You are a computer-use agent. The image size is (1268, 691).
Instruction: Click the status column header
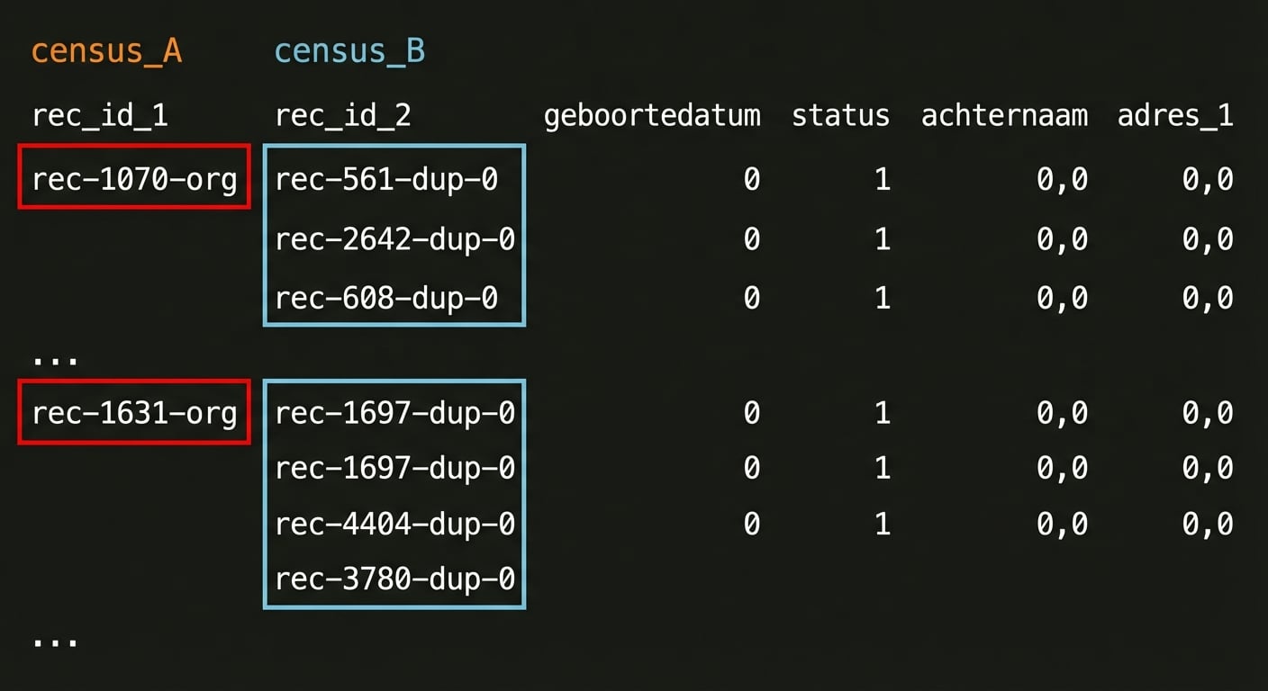click(840, 115)
